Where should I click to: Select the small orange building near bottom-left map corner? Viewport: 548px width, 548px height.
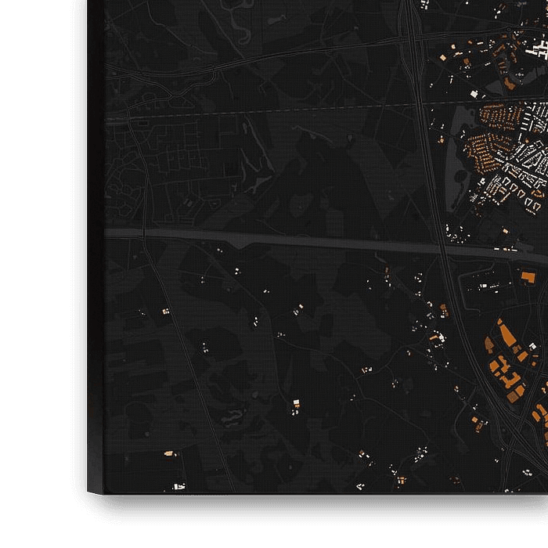[168, 452]
